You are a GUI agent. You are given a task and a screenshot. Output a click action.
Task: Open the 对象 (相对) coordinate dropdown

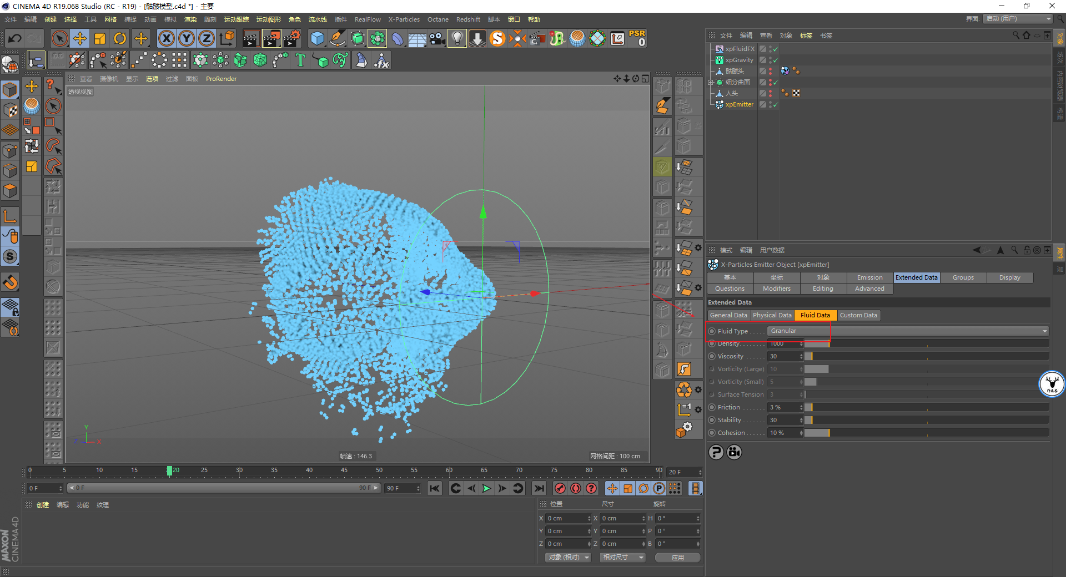[568, 558]
